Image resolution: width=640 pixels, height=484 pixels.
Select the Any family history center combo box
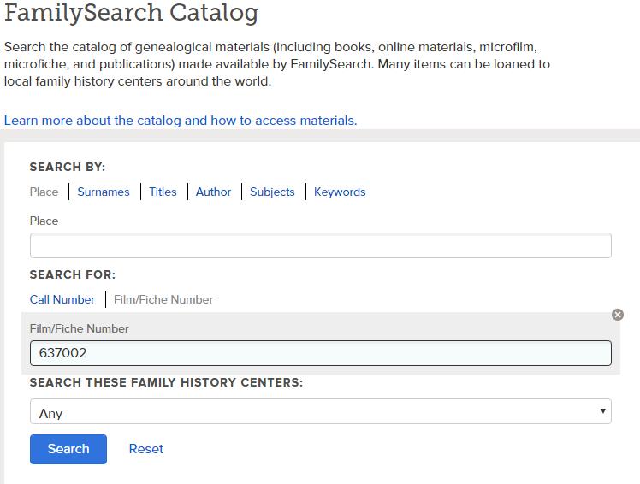coord(320,411)
